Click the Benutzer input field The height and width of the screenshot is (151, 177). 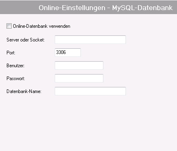point(79,65)
